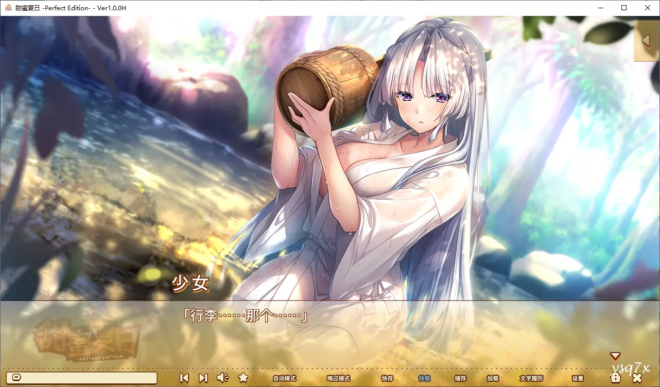
Task: Open the 储存 save menu
Action: click(460, 378)
